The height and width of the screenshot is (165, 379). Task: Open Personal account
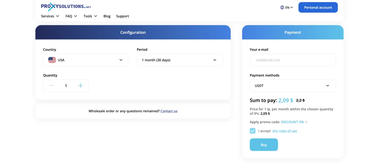[318, 7]
